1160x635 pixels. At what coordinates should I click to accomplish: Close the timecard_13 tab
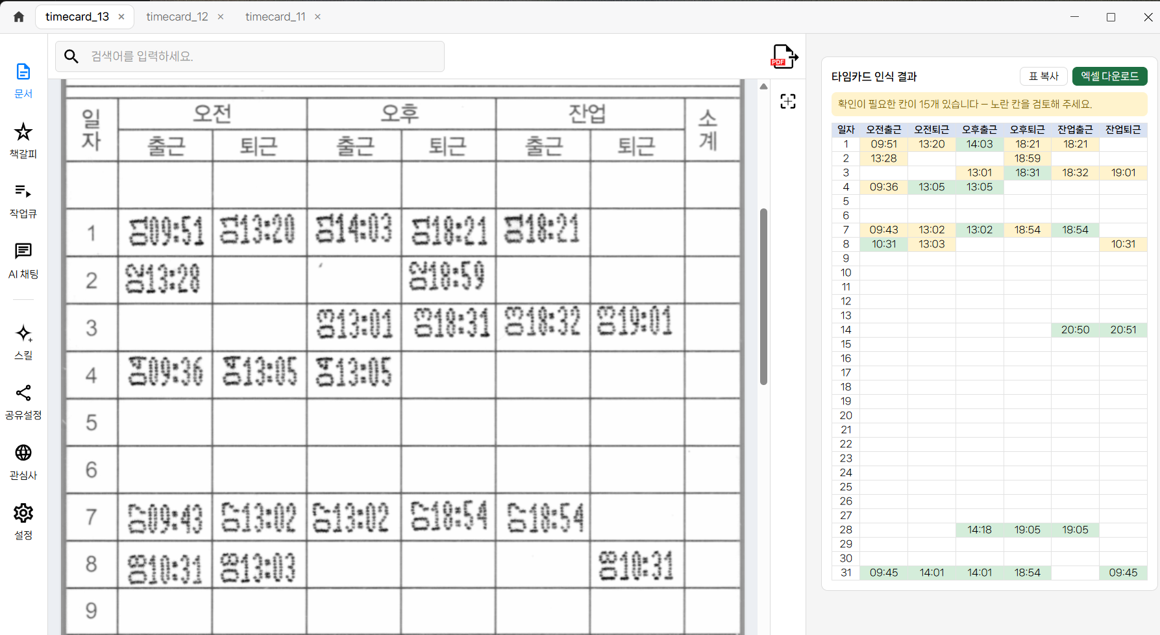click(x=121, y=17)
